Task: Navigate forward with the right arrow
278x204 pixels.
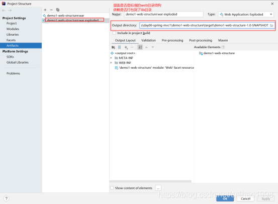Action: point(10,11)
